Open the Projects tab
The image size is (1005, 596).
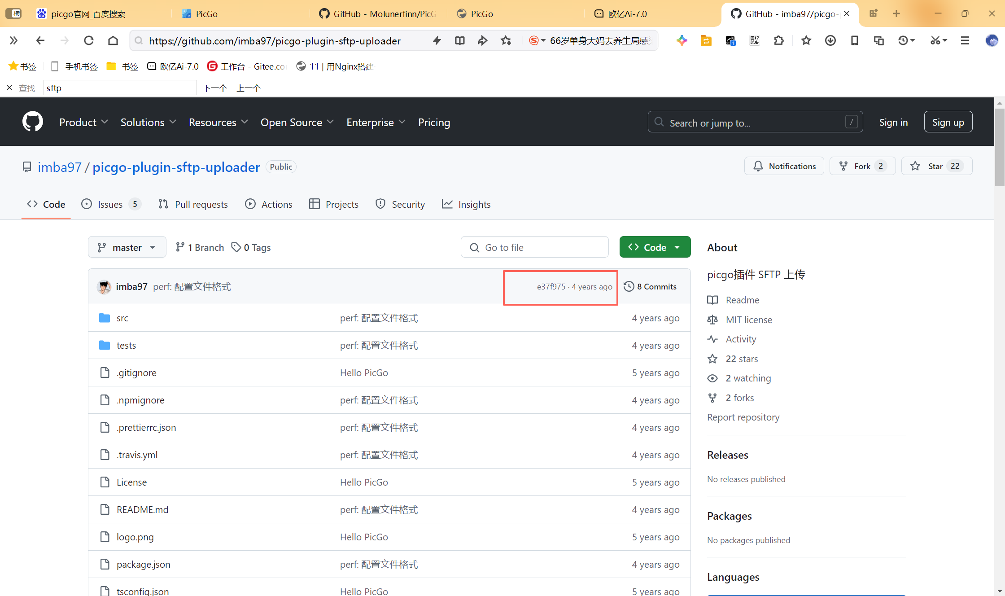coord(334,204)
